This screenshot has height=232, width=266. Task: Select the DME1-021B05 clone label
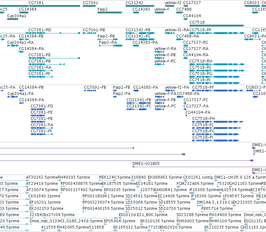tap(146, 164)
